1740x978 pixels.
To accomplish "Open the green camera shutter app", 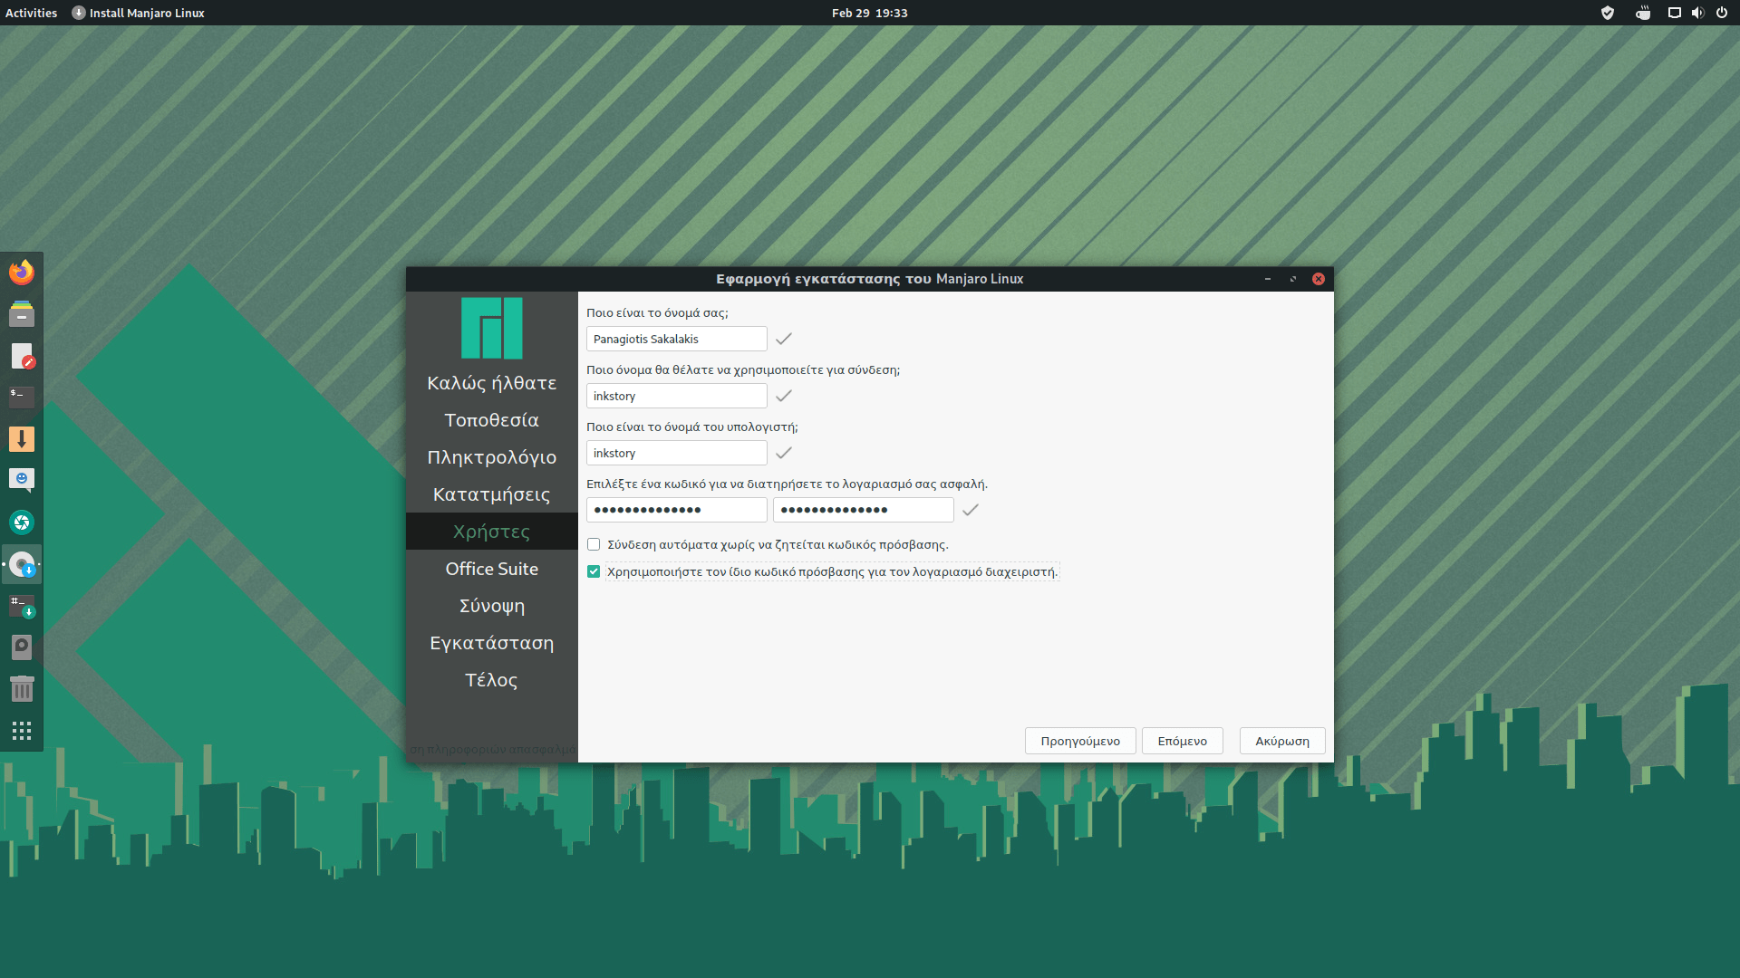I will click(x=22, y=523).
